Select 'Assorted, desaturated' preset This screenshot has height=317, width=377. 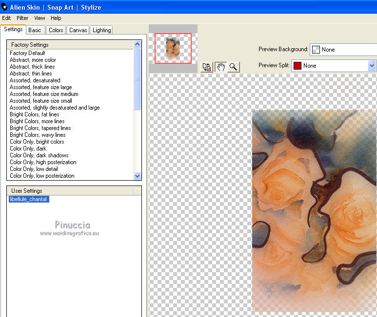click(x=35, y=80)
